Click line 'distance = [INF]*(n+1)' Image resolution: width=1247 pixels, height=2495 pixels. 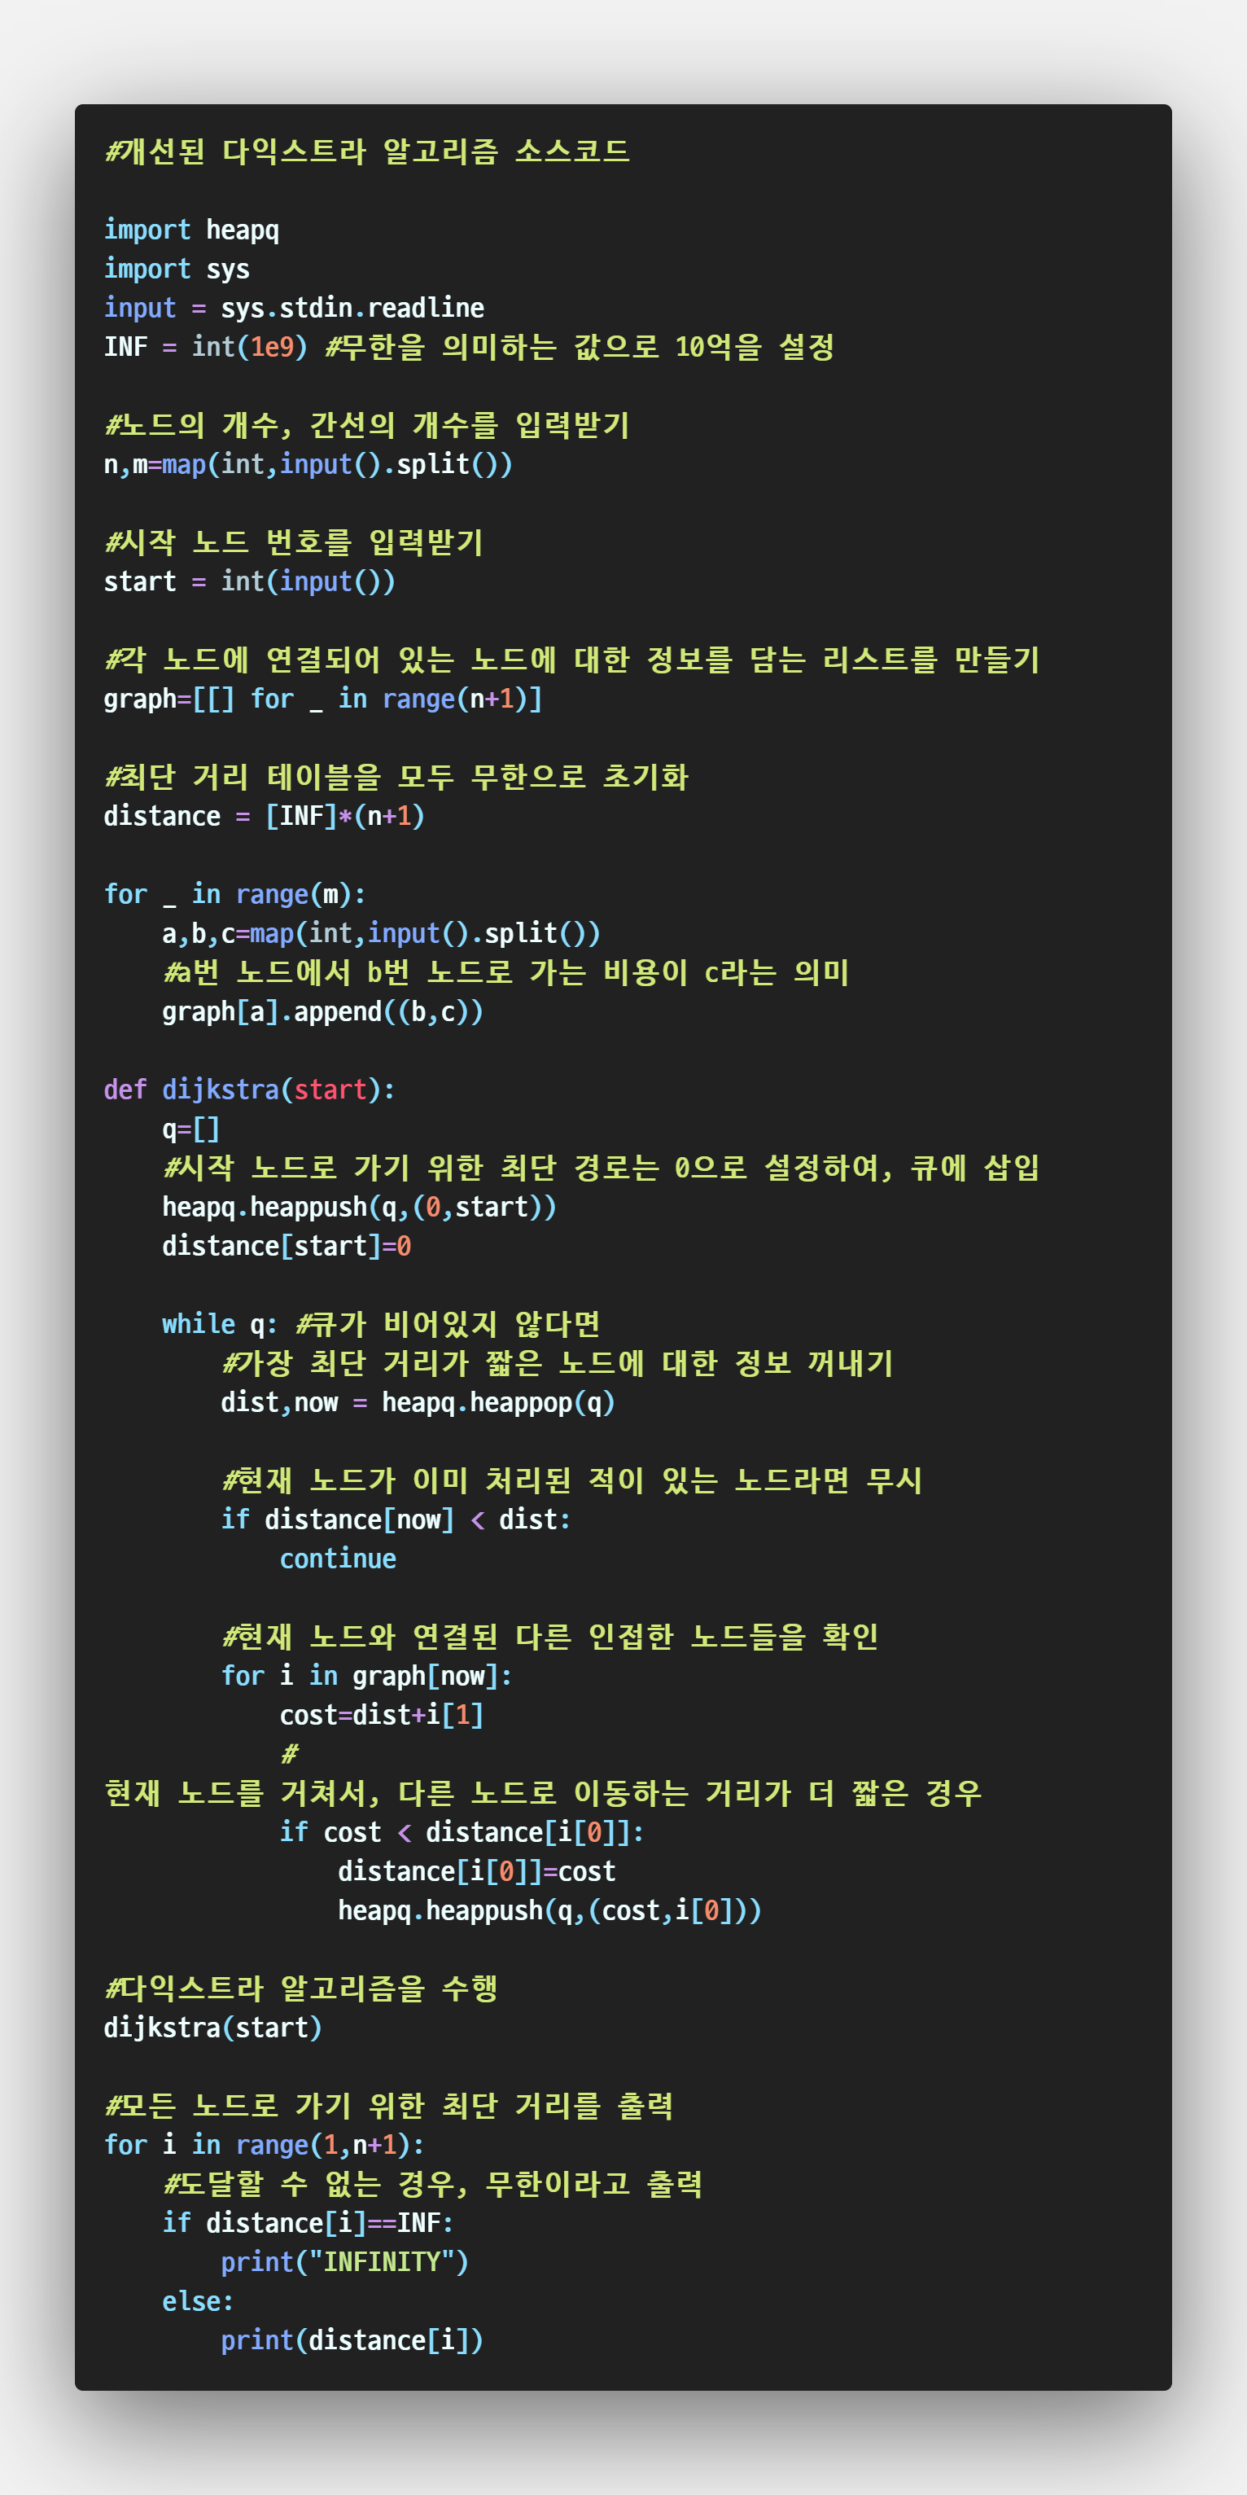click(x=265, y=816)
